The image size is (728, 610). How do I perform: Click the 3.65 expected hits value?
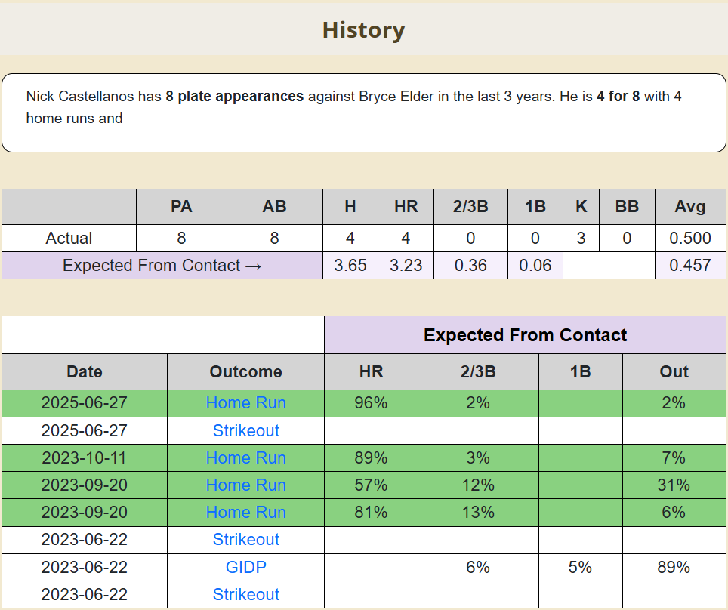click(350, 265)
